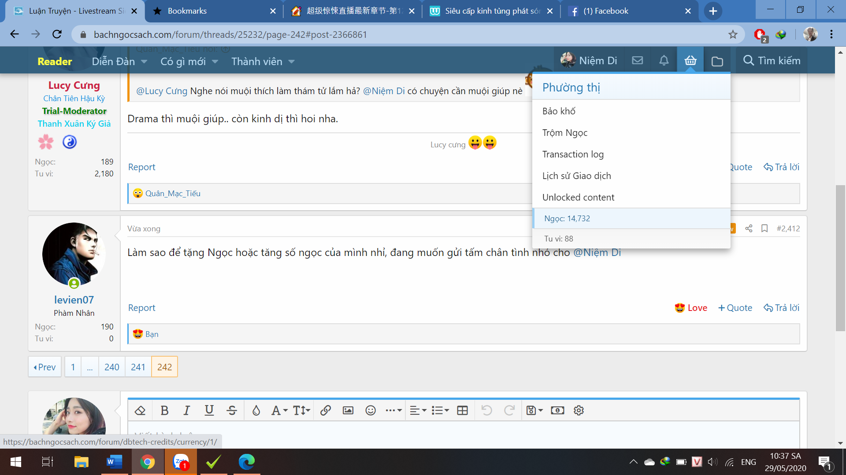Open the inbox envelope icon

click(x=637, y=61)
